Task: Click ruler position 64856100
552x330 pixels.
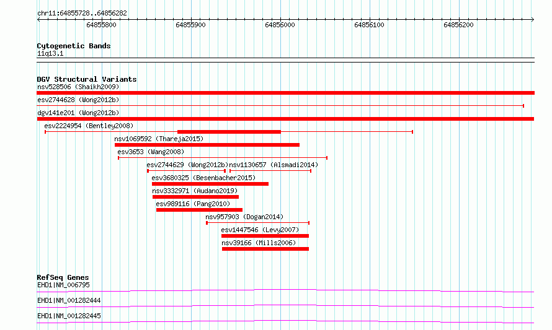Action: (369, 25)
